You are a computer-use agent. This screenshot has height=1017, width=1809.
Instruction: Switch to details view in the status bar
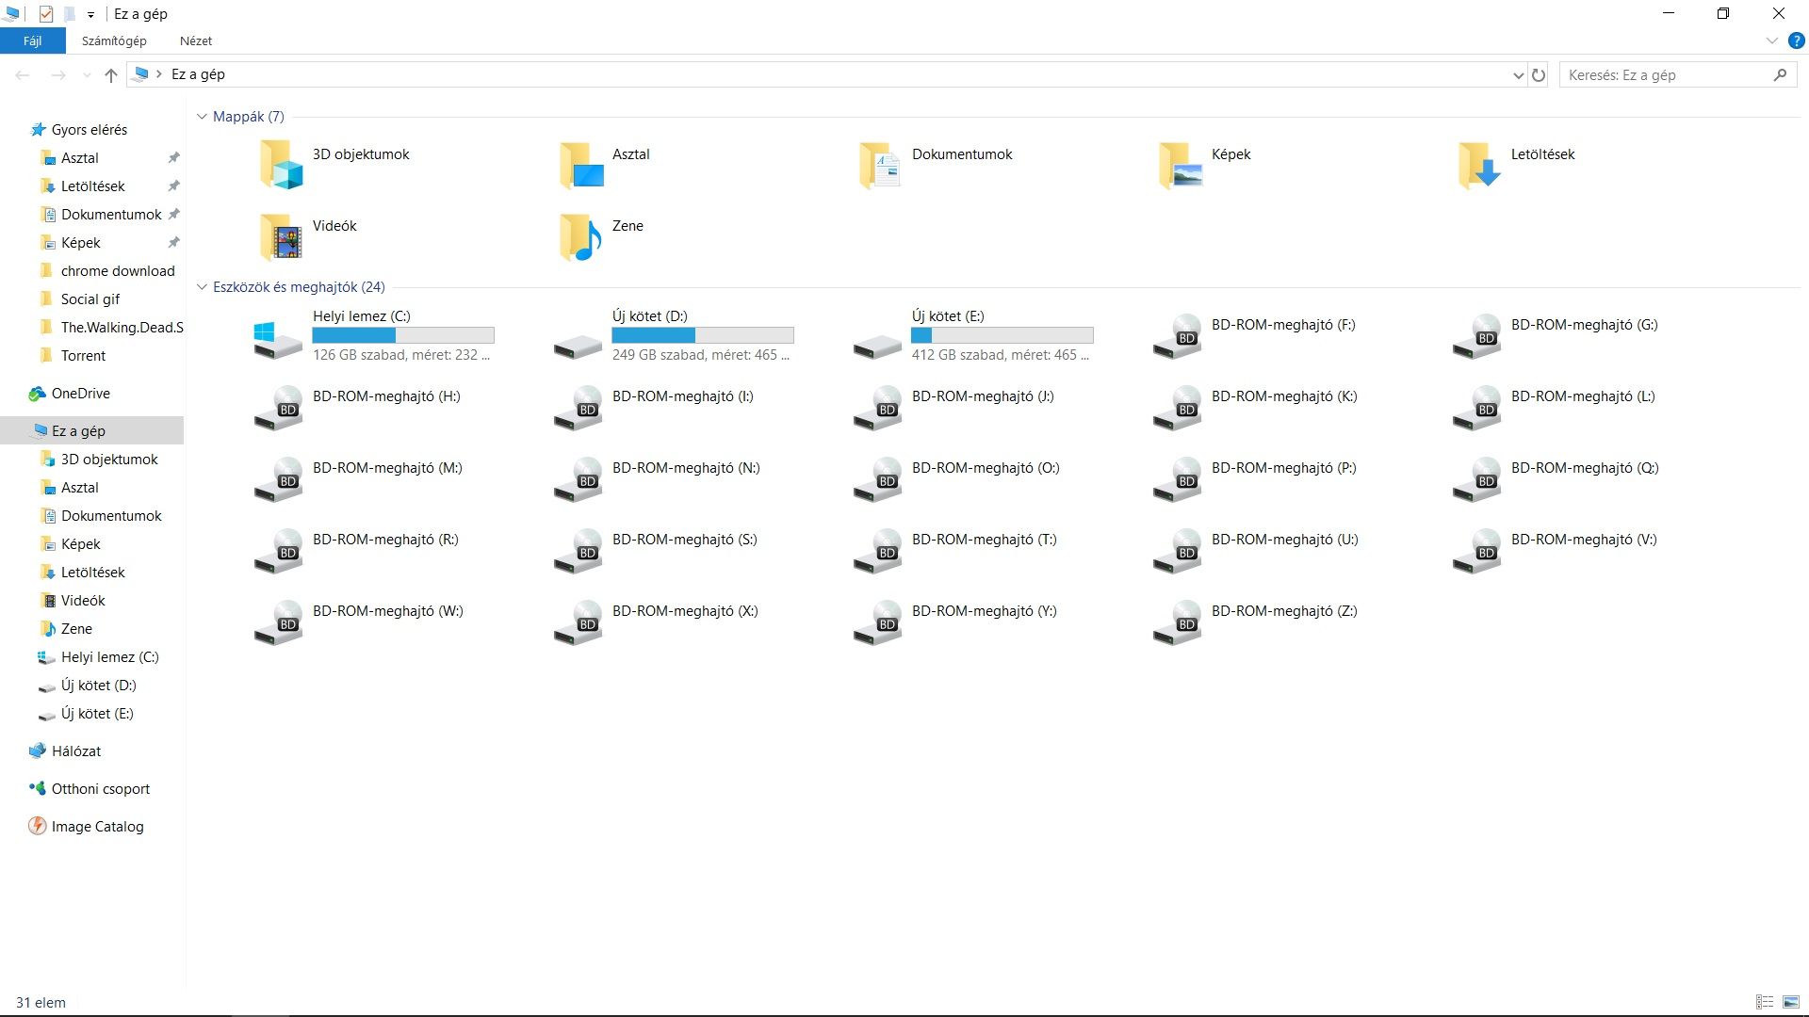coord(1765,1002)
